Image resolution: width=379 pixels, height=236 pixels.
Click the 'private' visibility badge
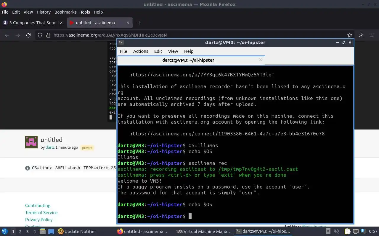[x=87, y=148]
